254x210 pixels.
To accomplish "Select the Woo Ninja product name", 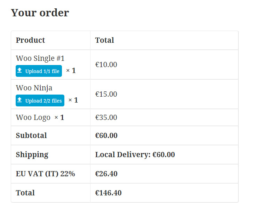I will [x=34, y=88].
